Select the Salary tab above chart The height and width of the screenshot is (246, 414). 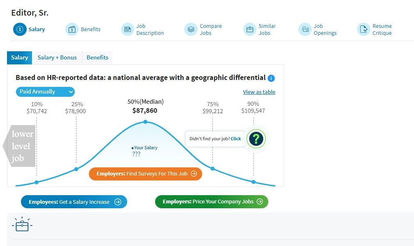(x=19, y=58)
